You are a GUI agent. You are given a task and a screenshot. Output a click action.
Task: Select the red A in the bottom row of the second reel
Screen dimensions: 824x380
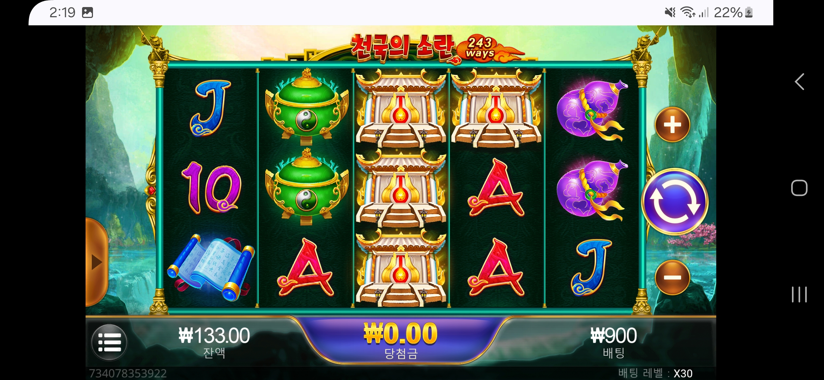click(x=306, y=267)
